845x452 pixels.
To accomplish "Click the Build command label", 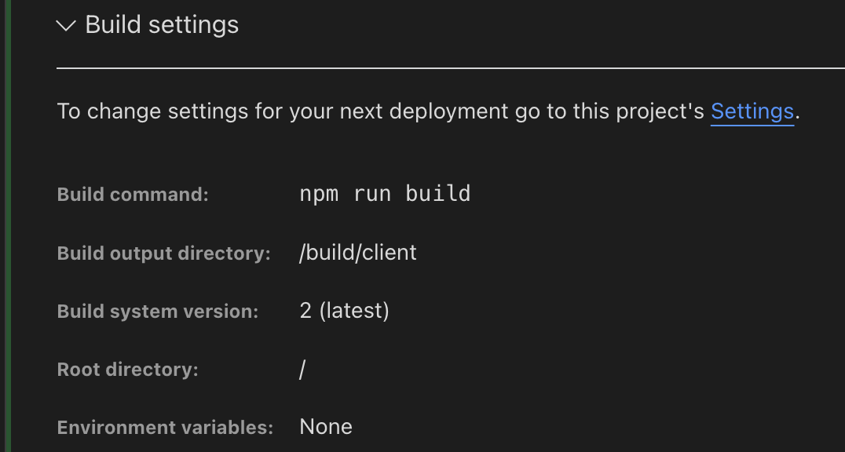I will click(132, 194).
